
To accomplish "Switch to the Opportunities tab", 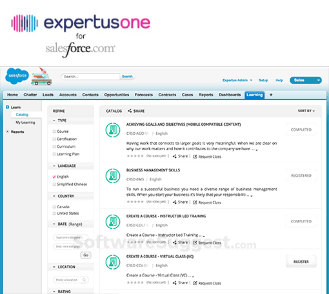I will click(x=117, y=95).
